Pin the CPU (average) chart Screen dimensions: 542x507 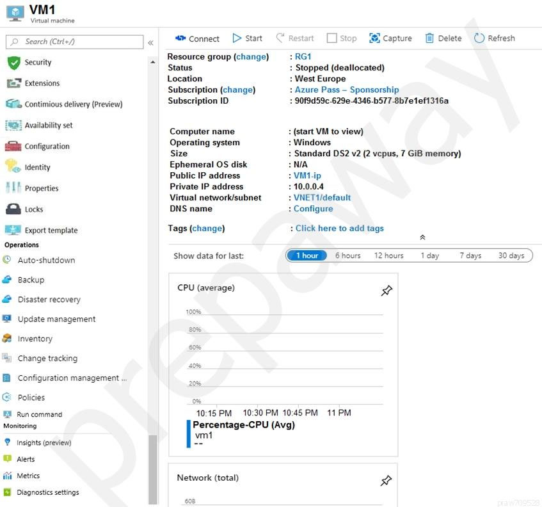click(387, 291)
